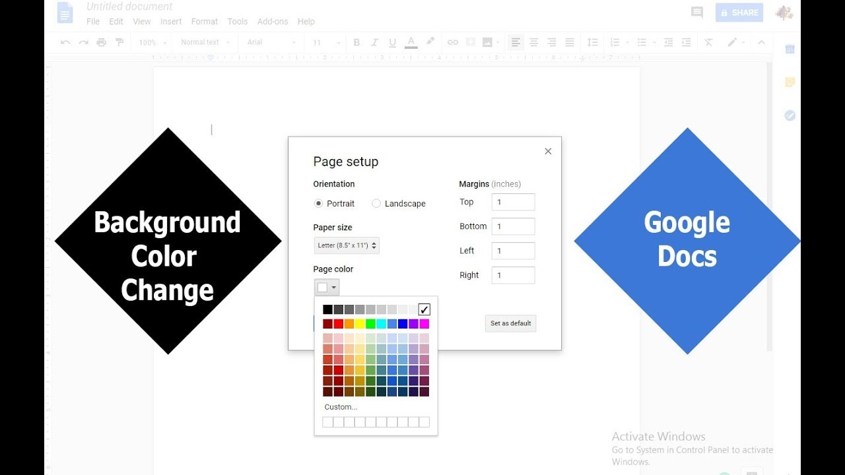Click the Custom color link

(341, 406)
